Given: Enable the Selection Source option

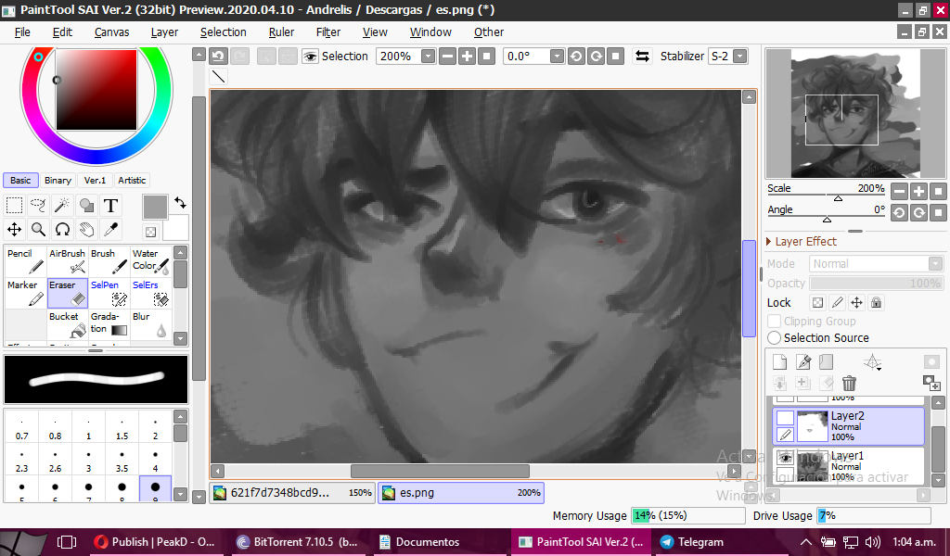Looking at the screenshot, I should click(x=774, y=337).
